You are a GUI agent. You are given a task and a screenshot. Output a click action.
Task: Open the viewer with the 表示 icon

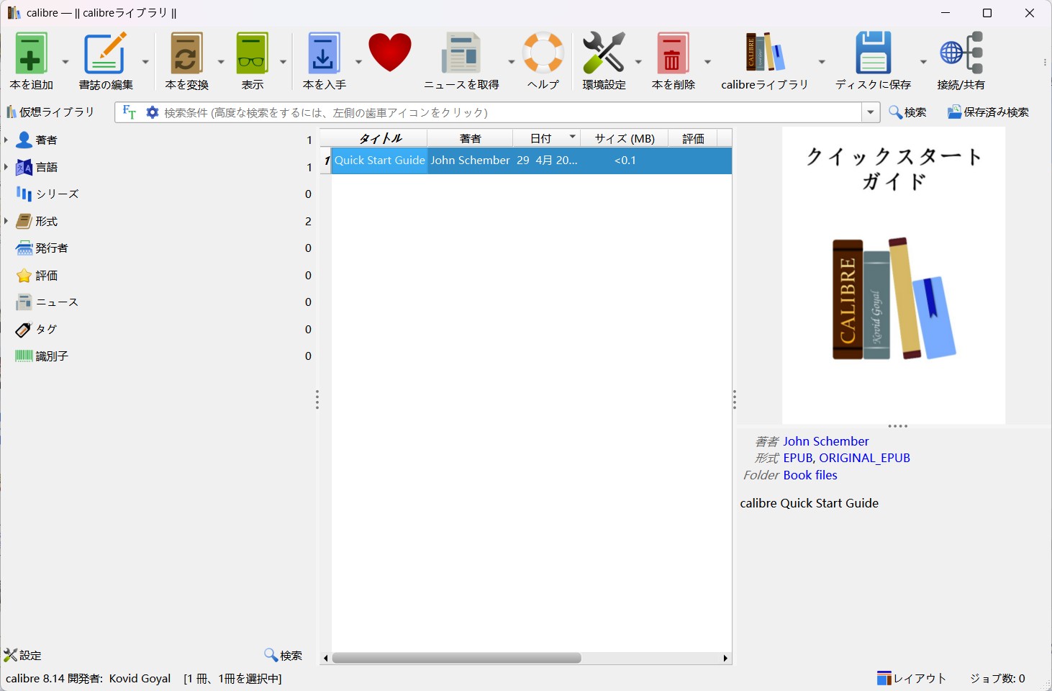252,55
